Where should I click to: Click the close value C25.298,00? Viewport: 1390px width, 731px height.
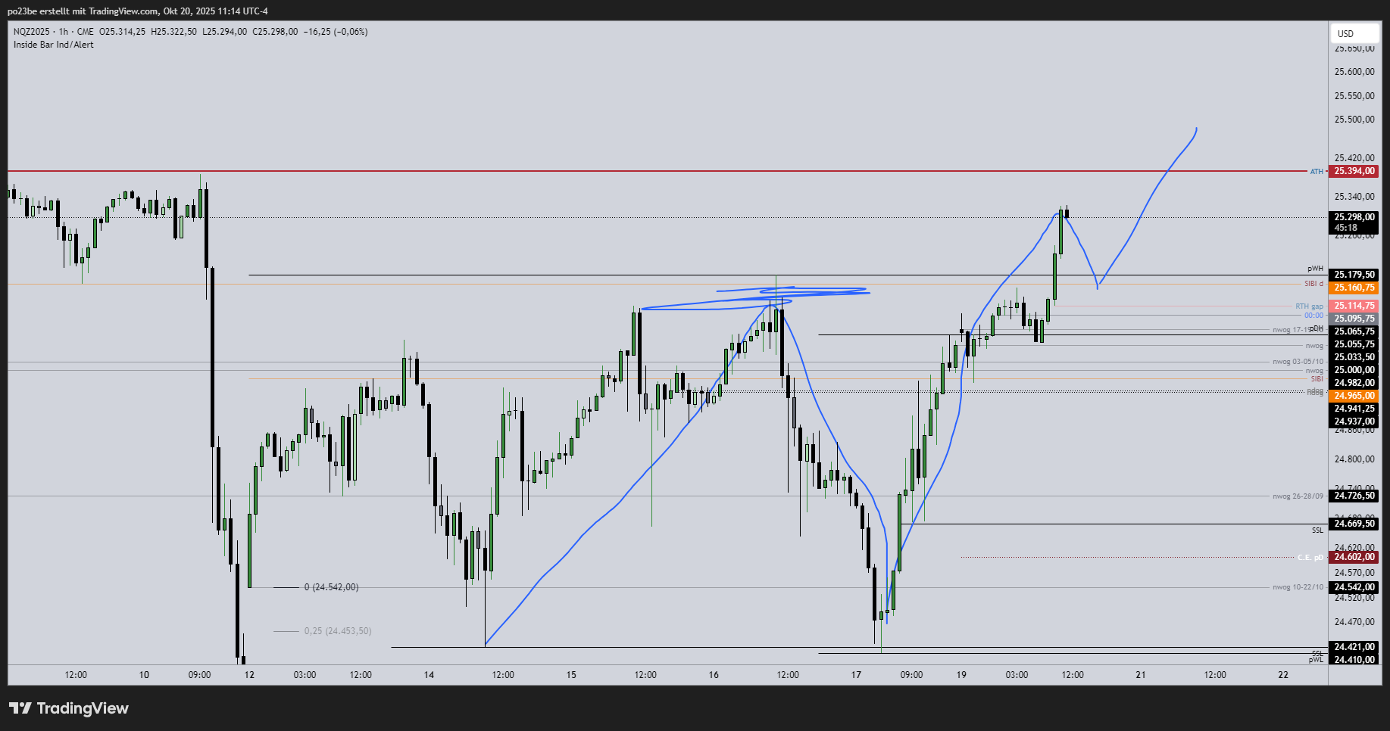[275, 32]
